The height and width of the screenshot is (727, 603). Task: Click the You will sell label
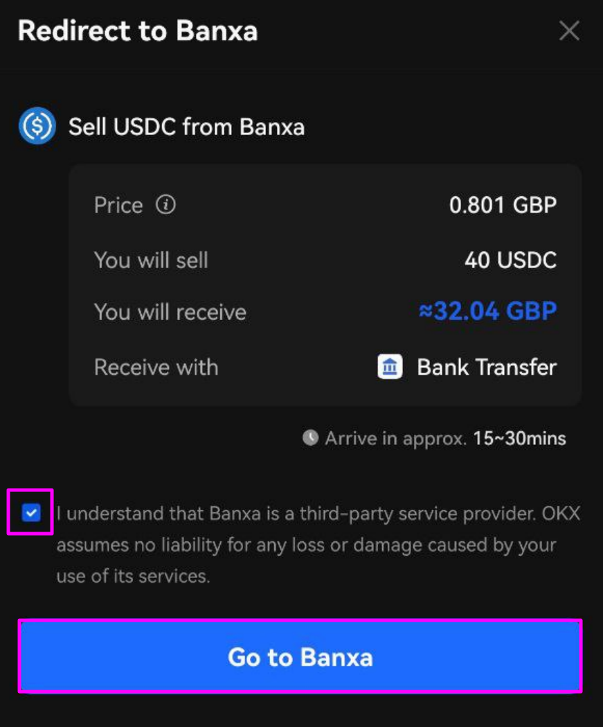pyautogui.click(x=151, y=260)
